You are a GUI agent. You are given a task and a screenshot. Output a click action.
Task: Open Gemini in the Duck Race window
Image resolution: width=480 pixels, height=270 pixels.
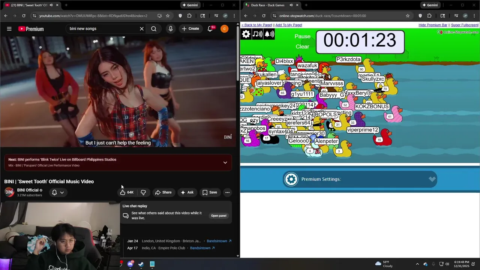click(430, 5)
